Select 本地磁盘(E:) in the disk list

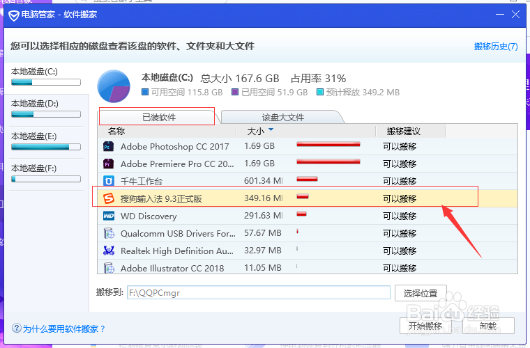point(47,136)
